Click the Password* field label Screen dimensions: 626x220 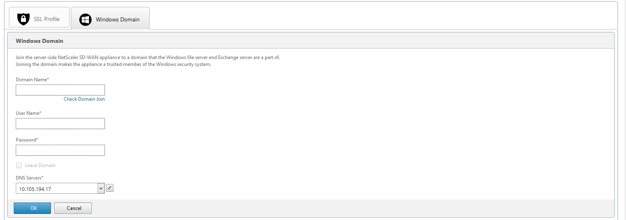tap(27, 140)
